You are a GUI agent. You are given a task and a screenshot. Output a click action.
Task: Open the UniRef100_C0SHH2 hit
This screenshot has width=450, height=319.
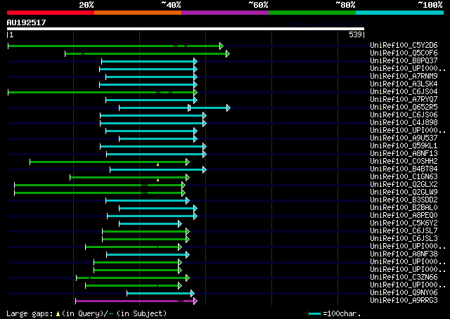[404, 162]
